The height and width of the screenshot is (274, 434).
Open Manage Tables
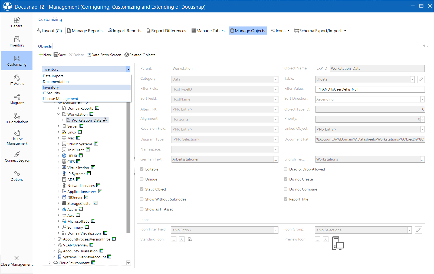click(208, 31)
